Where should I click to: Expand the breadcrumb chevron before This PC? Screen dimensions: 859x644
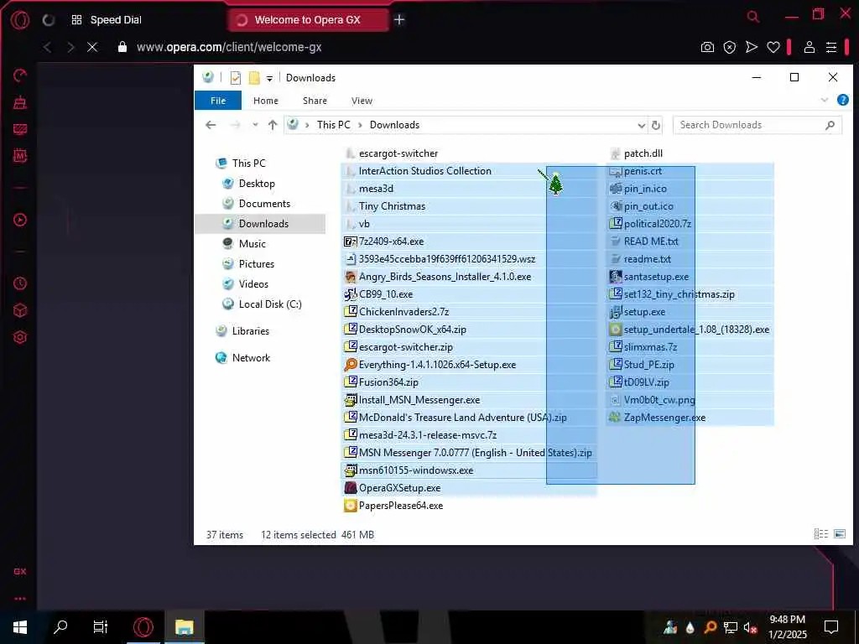[x=307, y=125]
